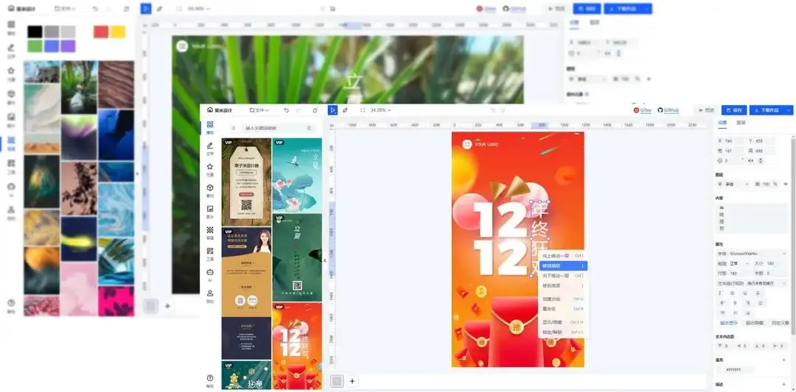
Task: Click the search magnifier in template search box
Action: [309, 129]
